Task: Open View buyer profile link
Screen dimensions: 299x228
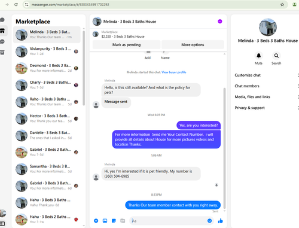Action: [x=174, y=72]
